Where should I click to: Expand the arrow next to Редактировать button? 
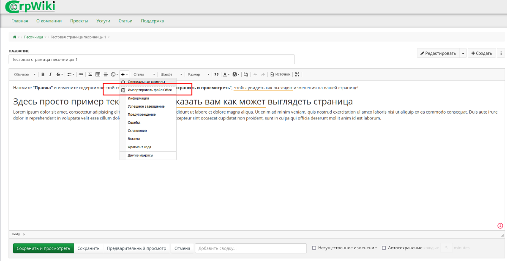click(463, 53)
